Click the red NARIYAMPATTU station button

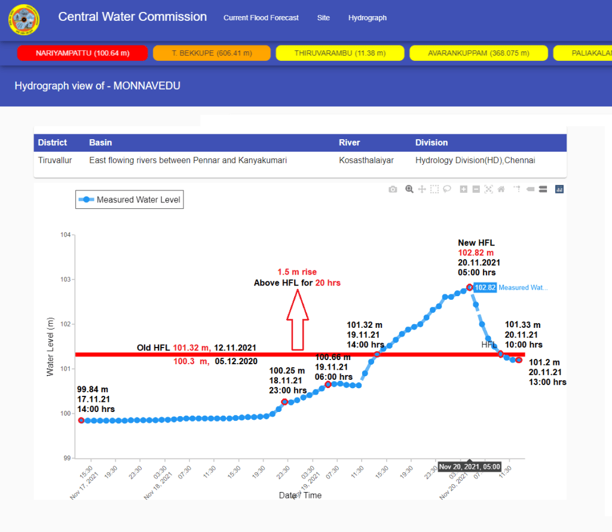[82, 53]
